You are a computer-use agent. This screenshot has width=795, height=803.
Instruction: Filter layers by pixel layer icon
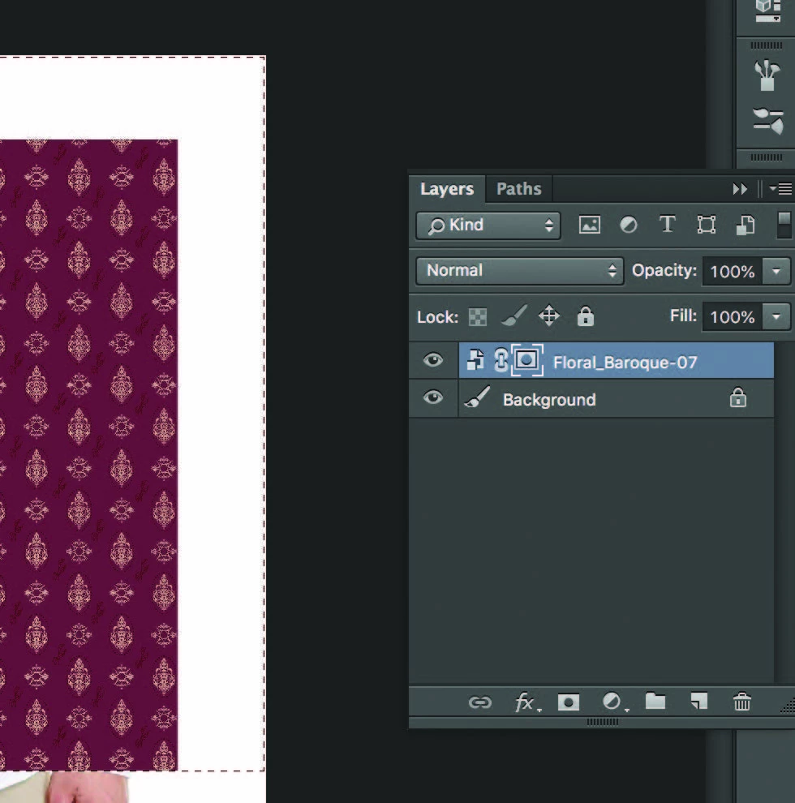[x=590, y=225]
